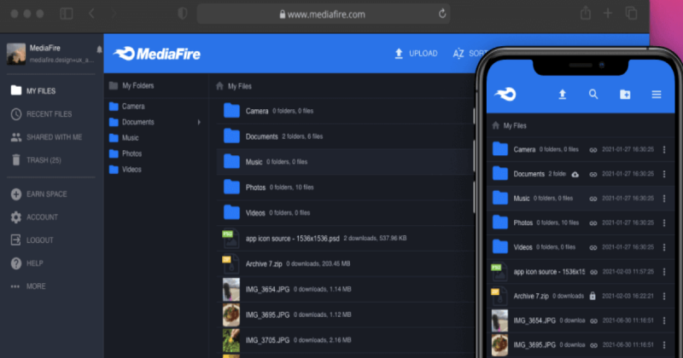Open a new tab with the plus icon

point(608,14)
